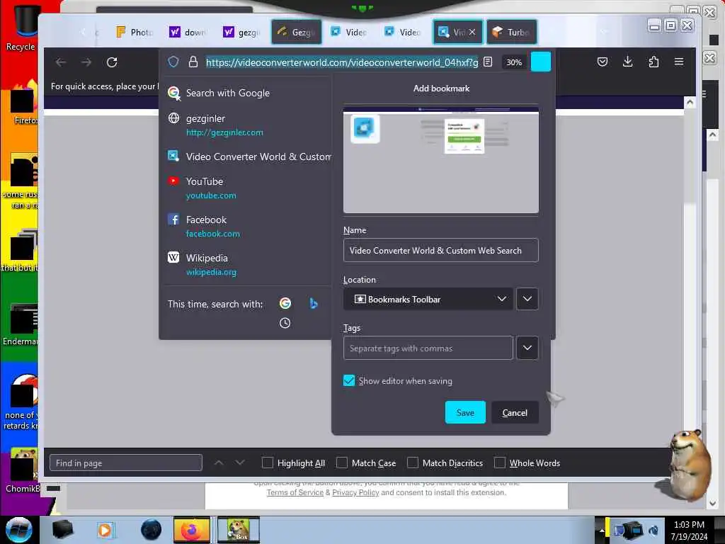This screenshot has width=725, height=544.
Task: Enable Match Diacritics in find bar
Action: [413, 463]
